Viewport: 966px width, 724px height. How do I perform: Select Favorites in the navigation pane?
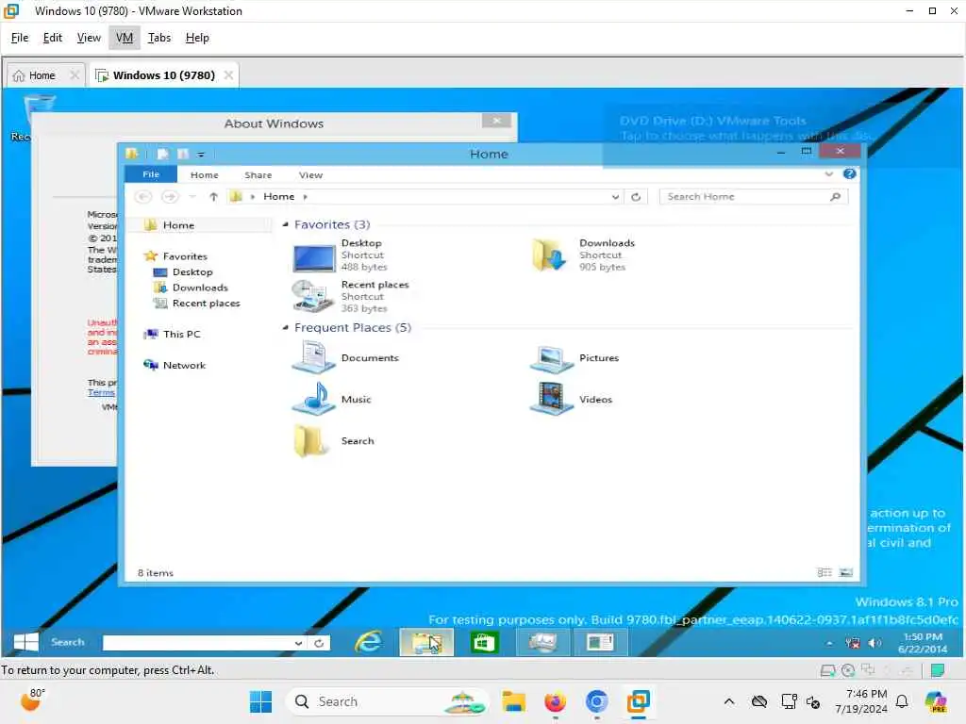[185, 256]
